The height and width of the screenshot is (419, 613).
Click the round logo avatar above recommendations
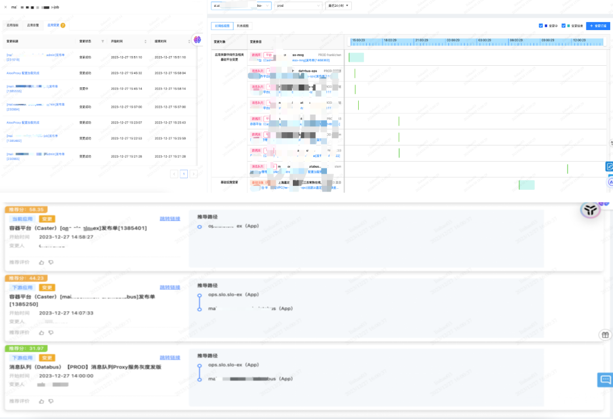590,210
